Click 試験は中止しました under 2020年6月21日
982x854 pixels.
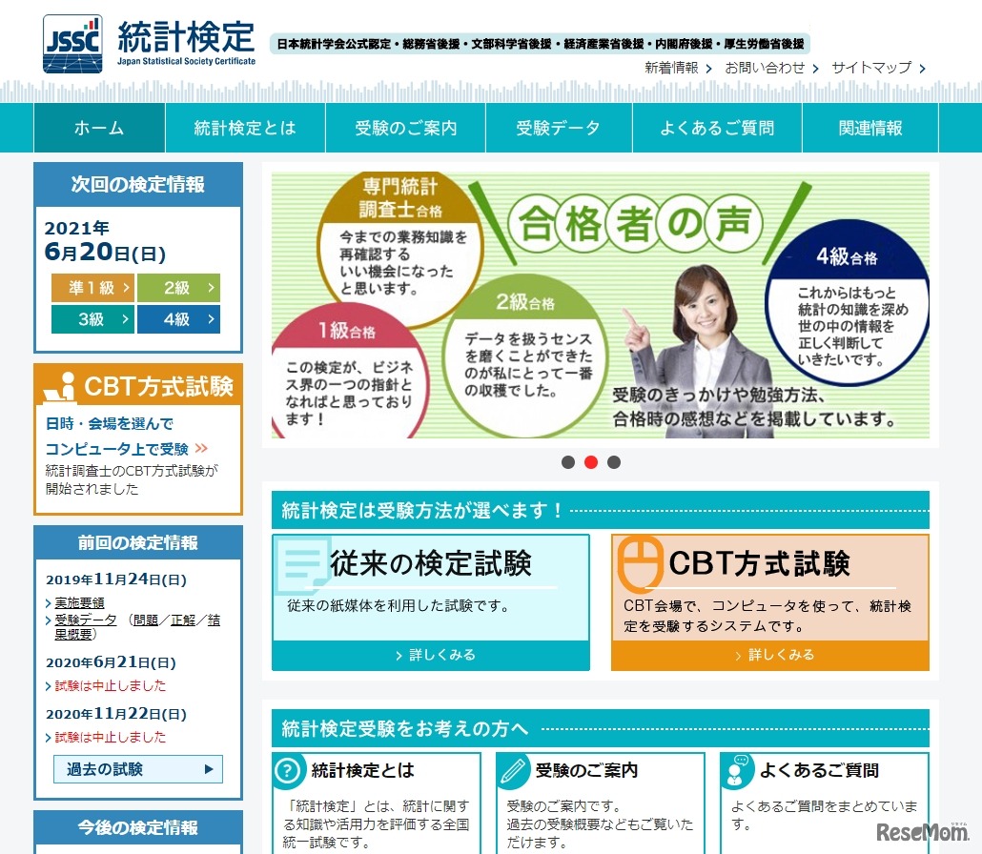pos(111,685)
